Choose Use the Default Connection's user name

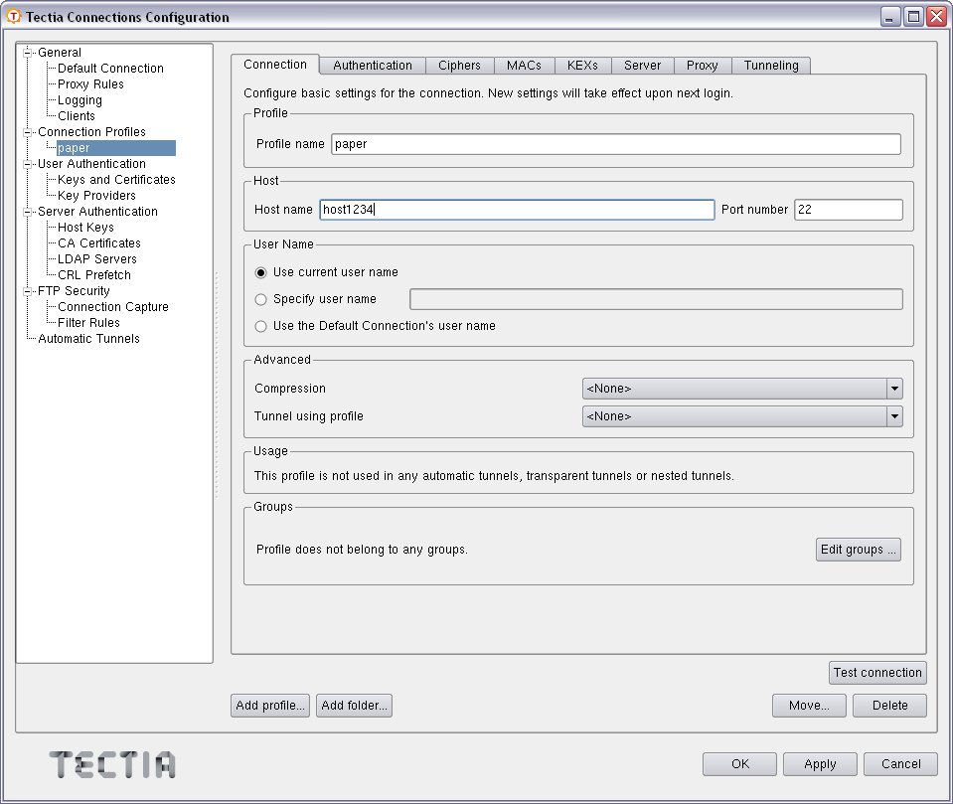point(259,325)
